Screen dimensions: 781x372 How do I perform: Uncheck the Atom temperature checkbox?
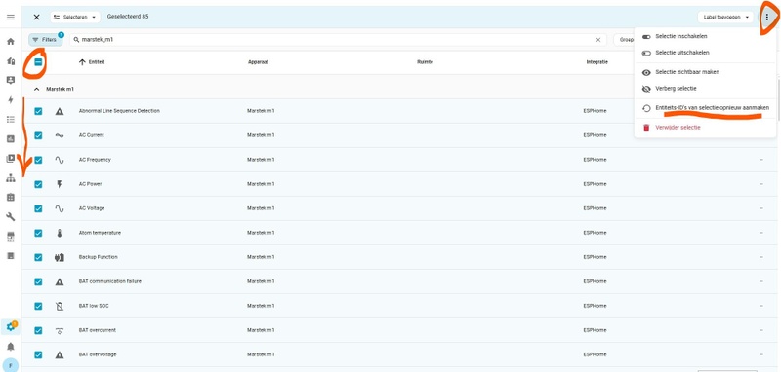(38, 233)
